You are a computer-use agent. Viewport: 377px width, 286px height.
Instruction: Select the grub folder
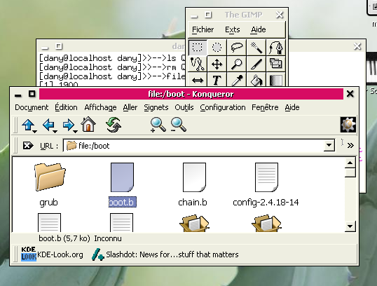coord(49,185)
